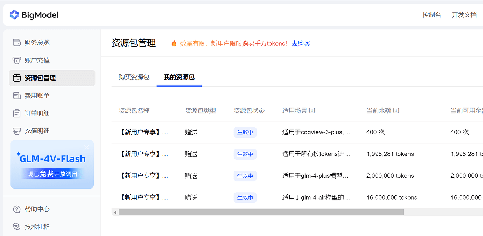
Task: Switch to the 购买资源包 tab
Action: (134, 77)
